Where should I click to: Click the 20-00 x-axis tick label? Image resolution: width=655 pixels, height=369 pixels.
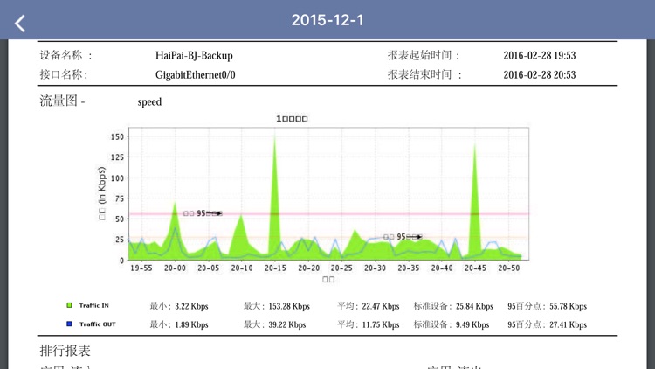point(175,268)
